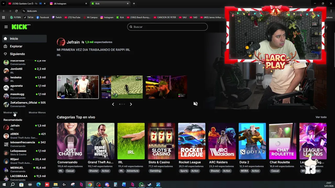Viewport: 335px width, 188px height.
Task: Click Mostrar más to expand followed list
Action: point(10,113)
